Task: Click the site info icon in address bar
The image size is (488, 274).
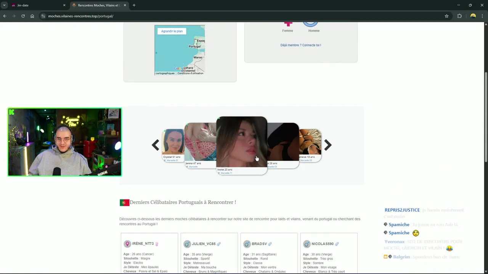Action: click(x=43, y=16)
